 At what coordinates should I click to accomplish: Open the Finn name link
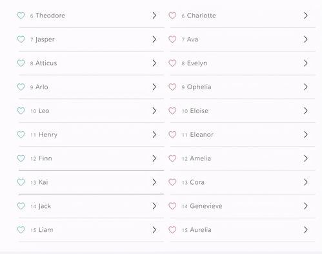[x=45, y=158]
